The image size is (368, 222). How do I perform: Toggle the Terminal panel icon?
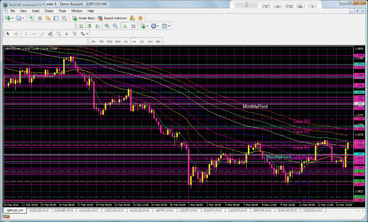(56, 18)
